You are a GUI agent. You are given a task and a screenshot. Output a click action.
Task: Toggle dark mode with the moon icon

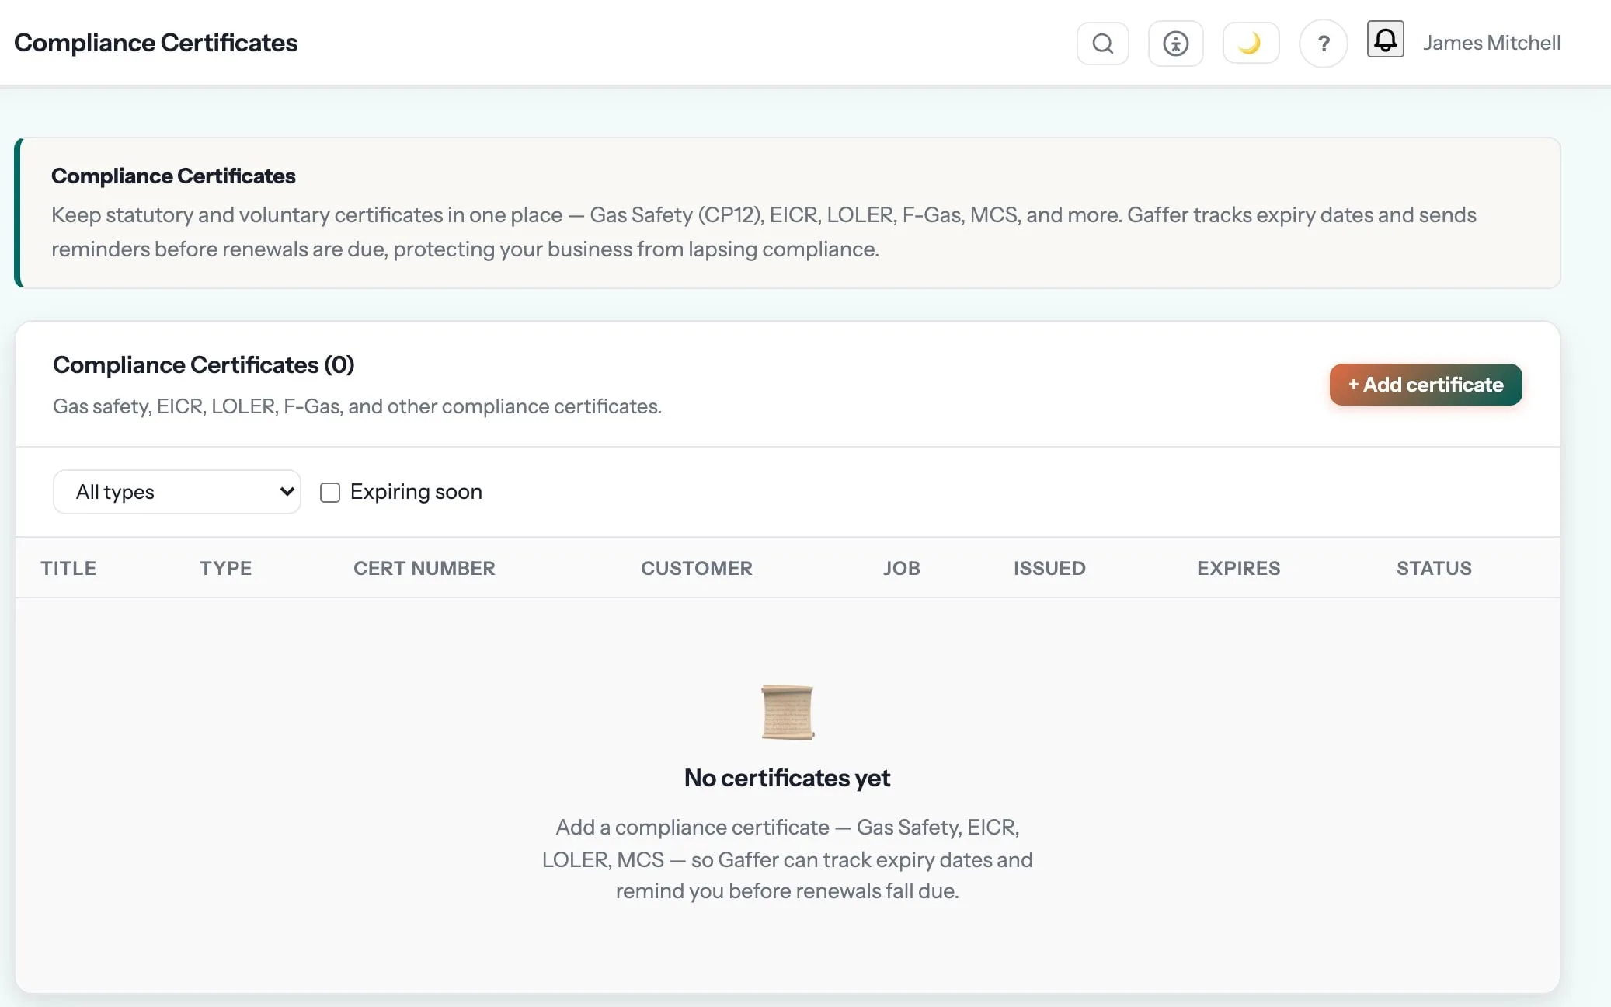coord(1251,43)
